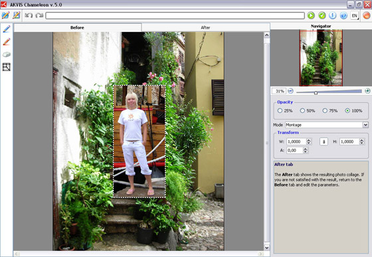The height and width of the screenshot is (257, 372).
Task: Click the A angle value field
Action: click(x=295, y=150)
